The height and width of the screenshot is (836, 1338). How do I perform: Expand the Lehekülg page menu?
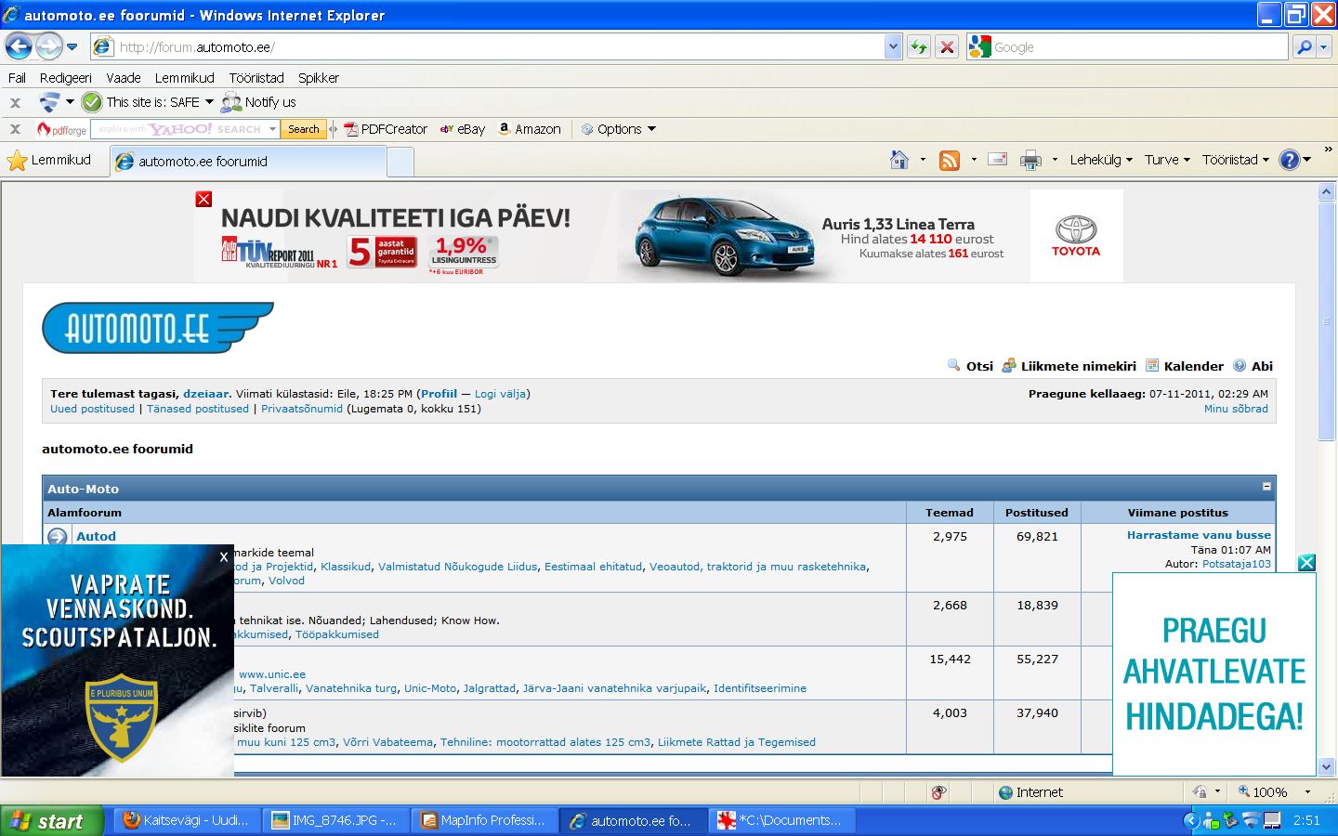[x=1101, y=160]
